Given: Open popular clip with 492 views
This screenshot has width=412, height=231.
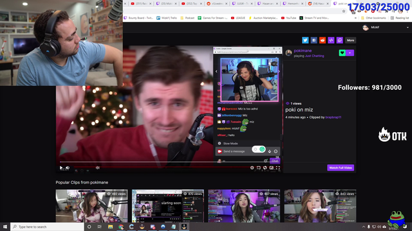Looking at the screenshot, I should coord(91,206).
